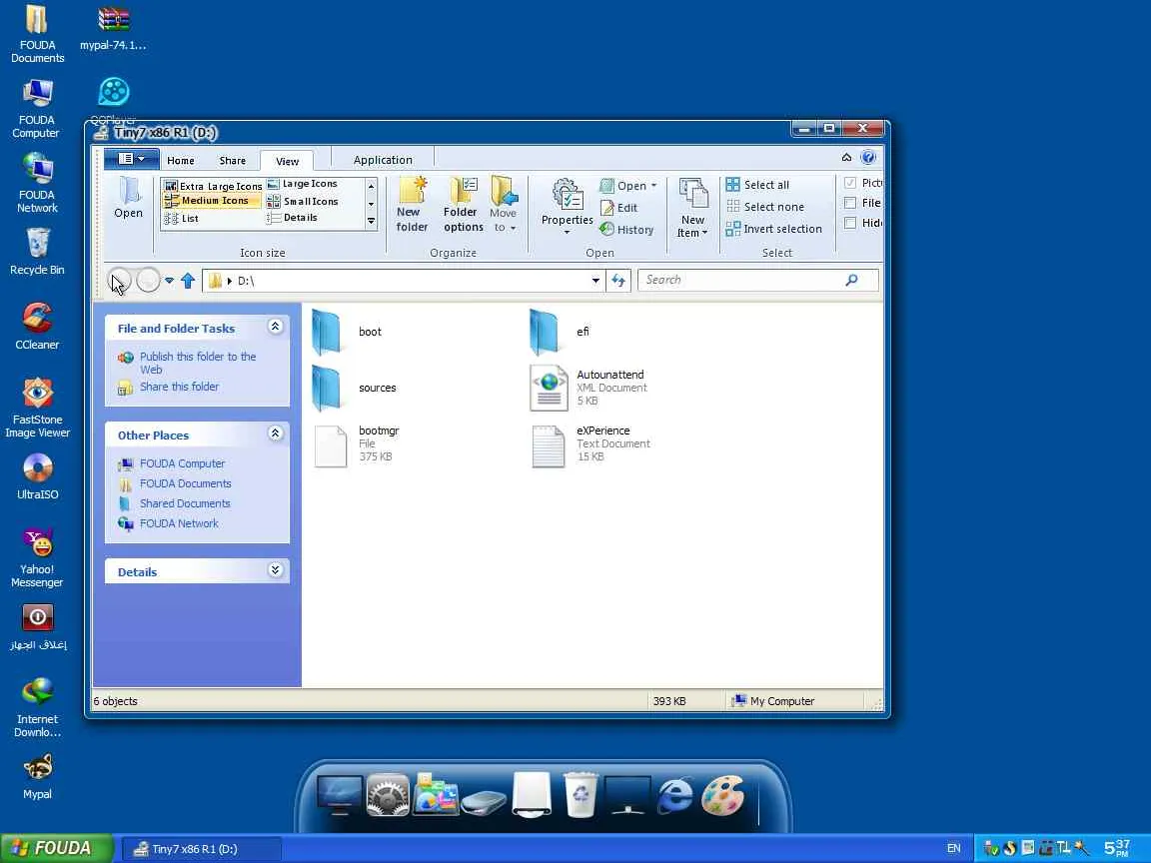
Task: Click the New folder ribbon icon
Action: pos(412,206)
